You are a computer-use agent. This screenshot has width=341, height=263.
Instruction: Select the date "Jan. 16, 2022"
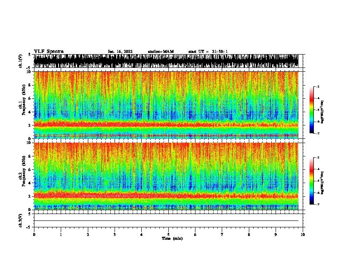(120, 52)
